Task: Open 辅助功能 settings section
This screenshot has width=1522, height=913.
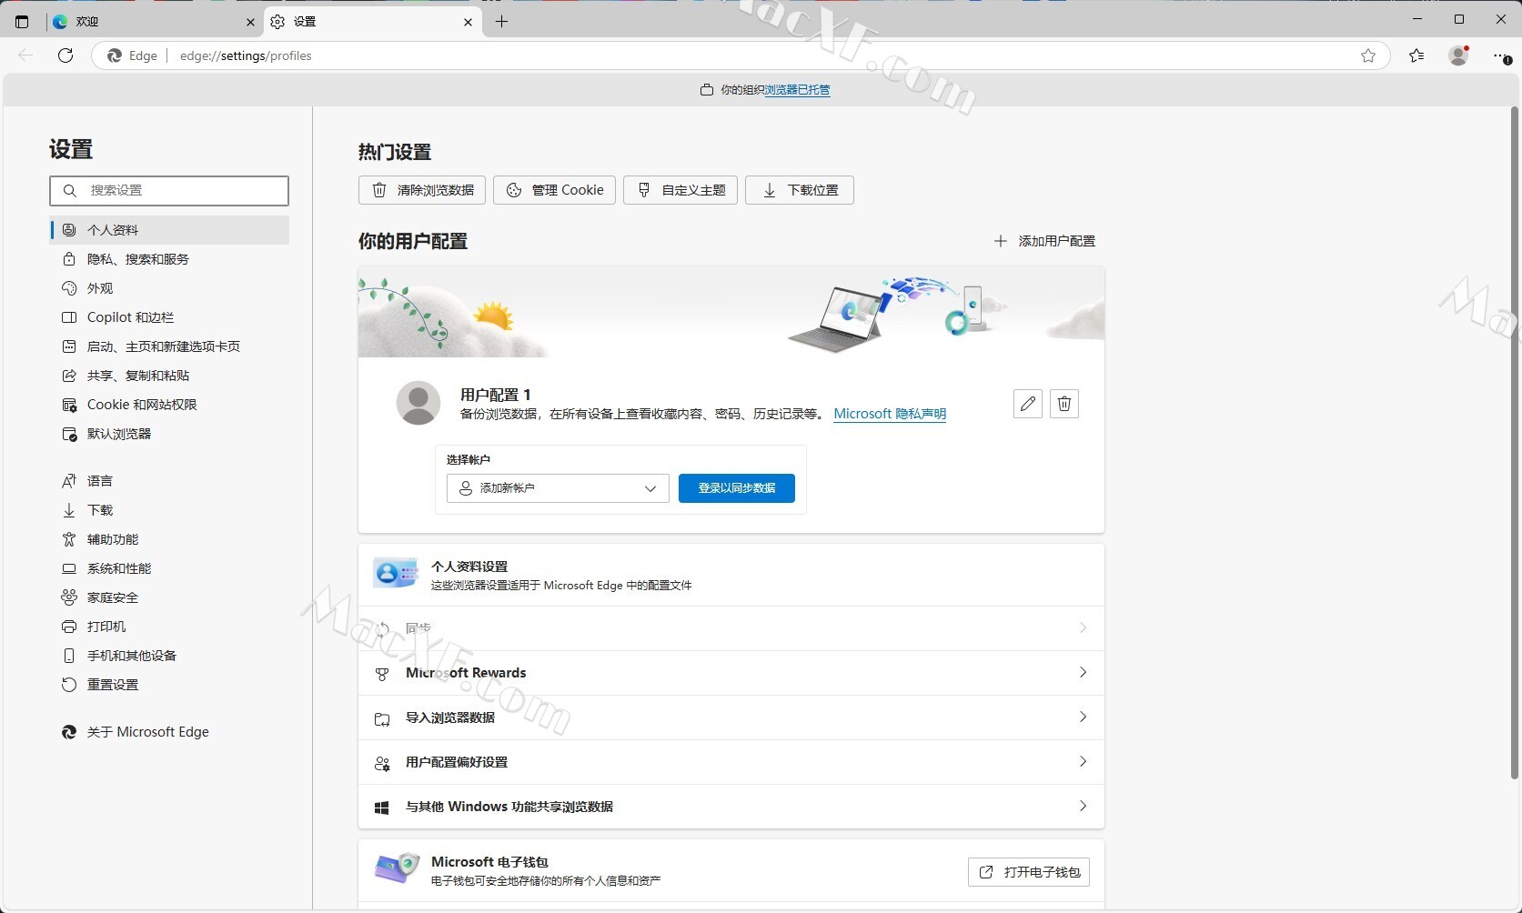Action: [x=170, y=539]
